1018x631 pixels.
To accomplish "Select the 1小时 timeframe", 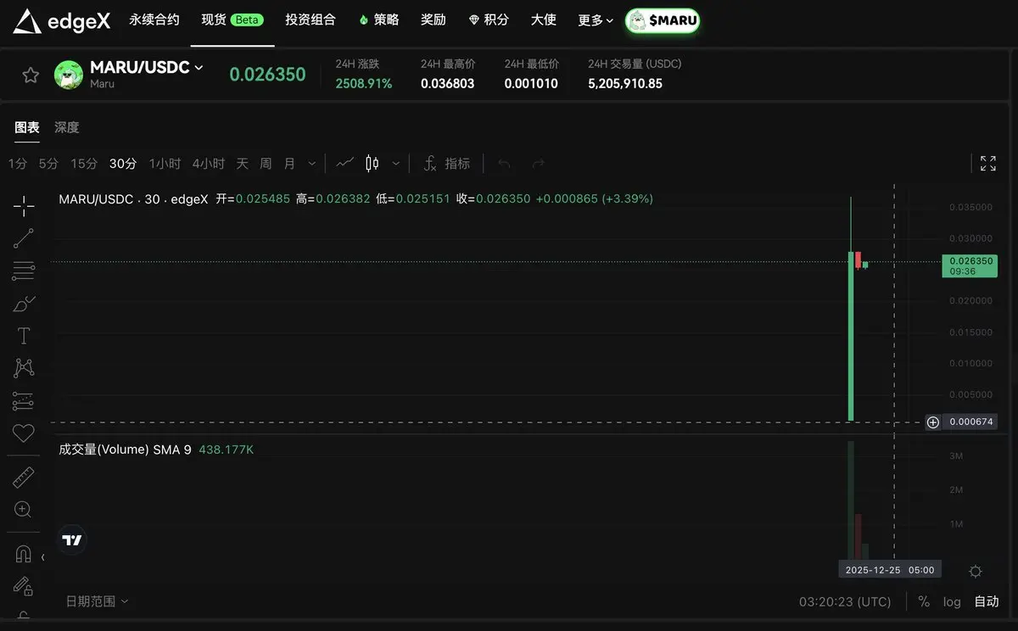I will pos(165,164).
